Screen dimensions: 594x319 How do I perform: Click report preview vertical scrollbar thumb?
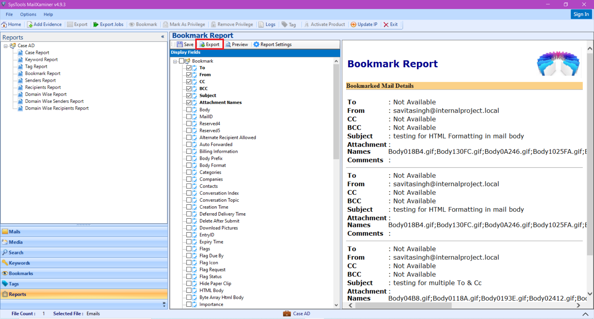point(590,154)
